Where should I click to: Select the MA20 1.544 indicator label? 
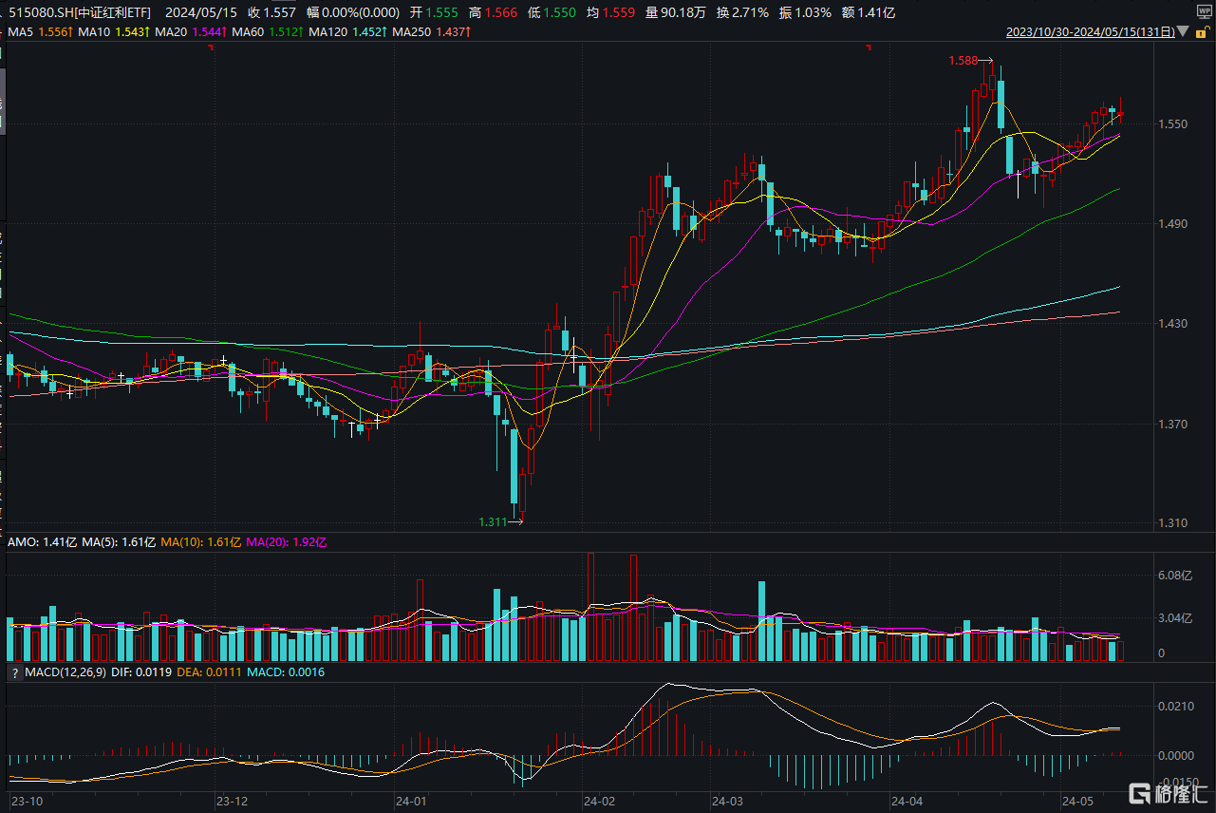(x=189, y=32)
